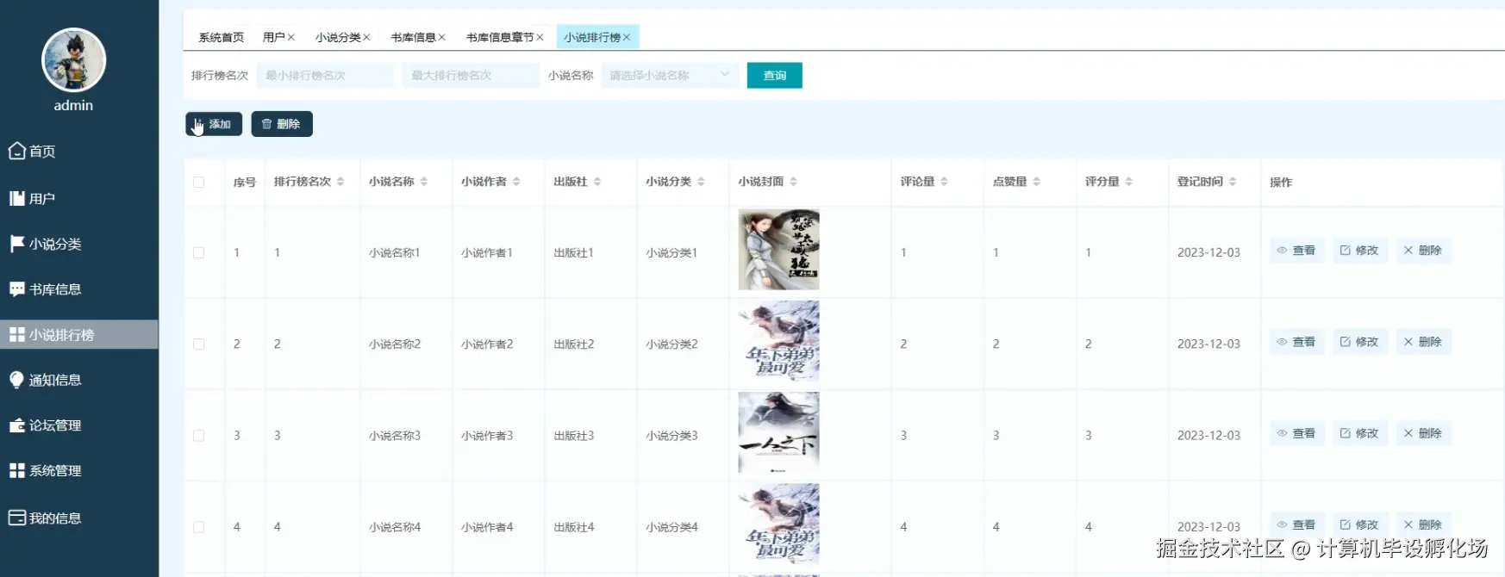1505x577 pixels.
Task: Delete the 小说名称2 row
Action: (x=1423, y=342)
